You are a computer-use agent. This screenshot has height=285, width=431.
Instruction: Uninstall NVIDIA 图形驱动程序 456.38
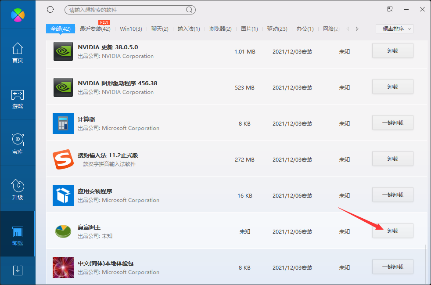click(x=393, y=87)
